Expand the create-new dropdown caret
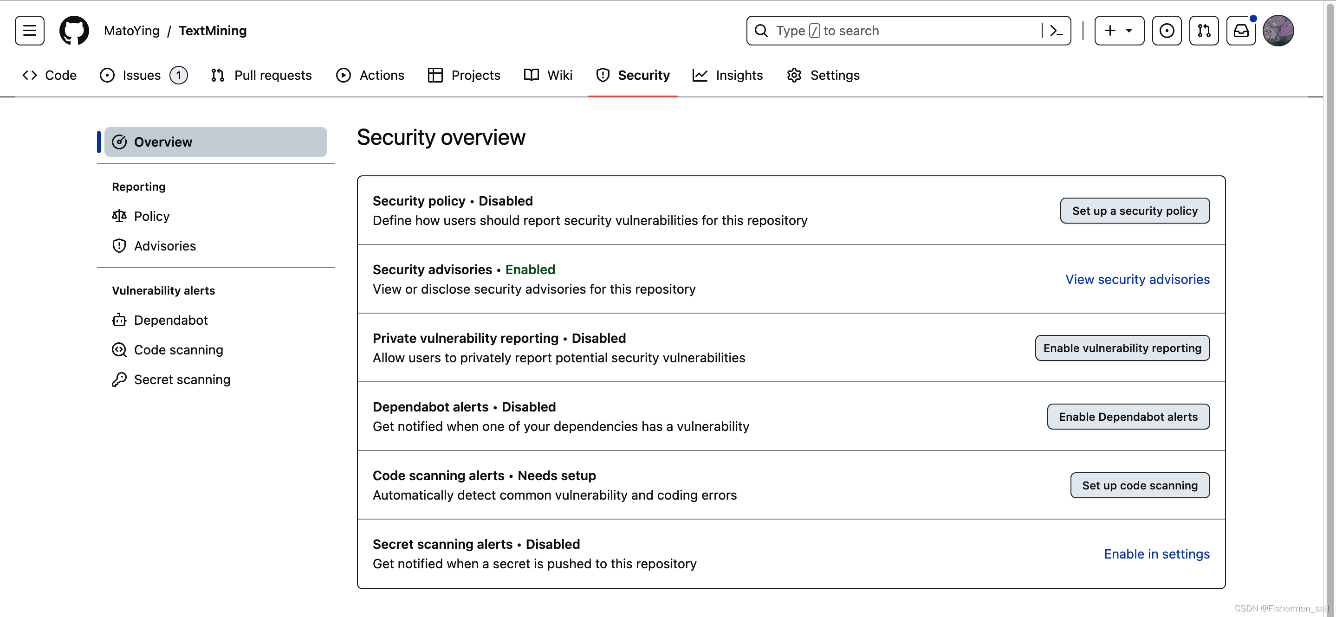Viewport: 1336px width, 617px height. (1128, 31)
